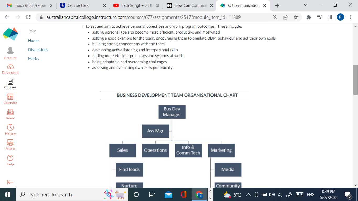Click the address bar URL
The width and height of the screenshot is (358, 201).
click(x=144, y=17)
